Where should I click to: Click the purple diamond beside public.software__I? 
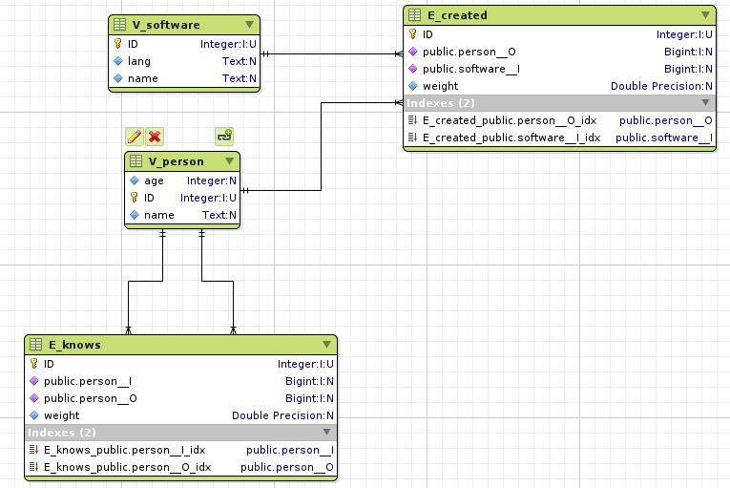click(412, 69)
